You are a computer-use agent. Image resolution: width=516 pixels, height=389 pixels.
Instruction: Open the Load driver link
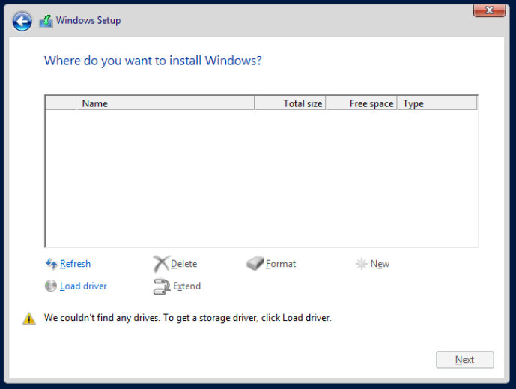pos(83,286)
